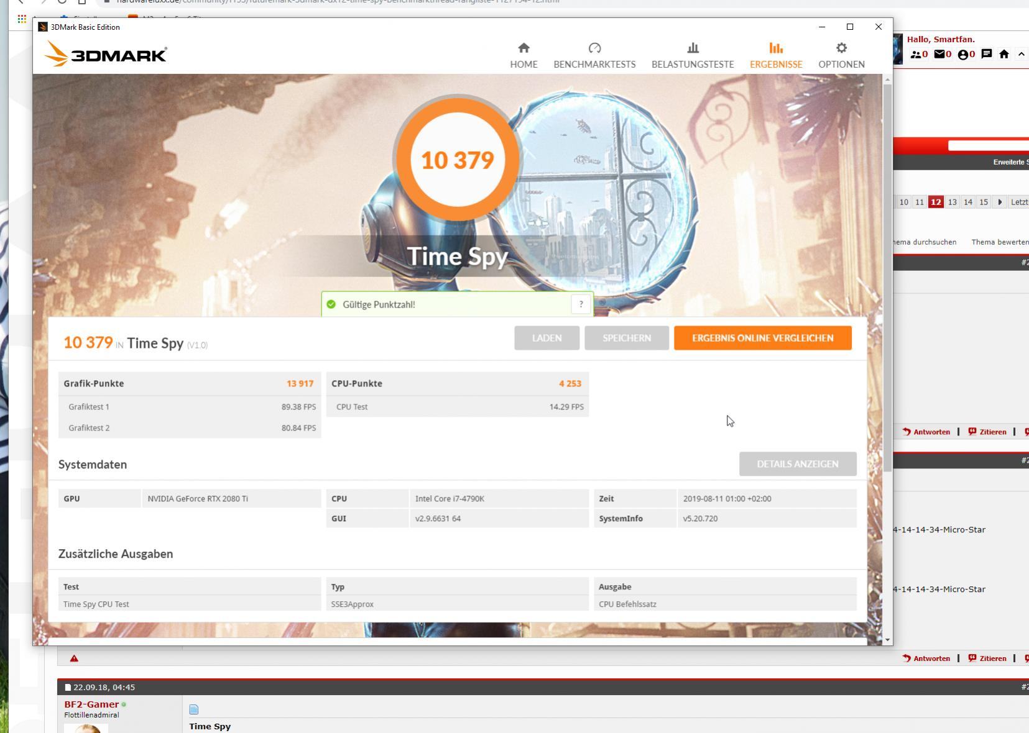Screen dimensions: 1029x733
Task: Go to forum page 13
Action: 952,202
